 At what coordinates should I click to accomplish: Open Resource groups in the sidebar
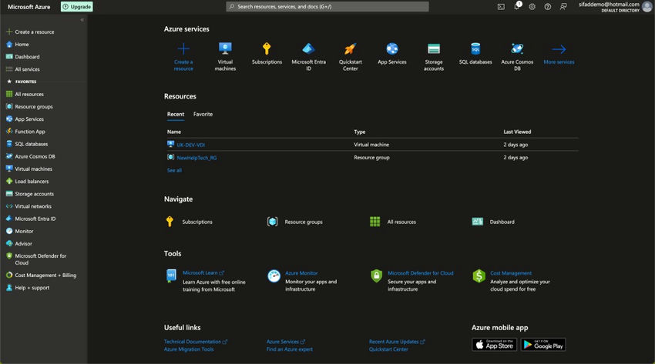click(x=34, y=107)
